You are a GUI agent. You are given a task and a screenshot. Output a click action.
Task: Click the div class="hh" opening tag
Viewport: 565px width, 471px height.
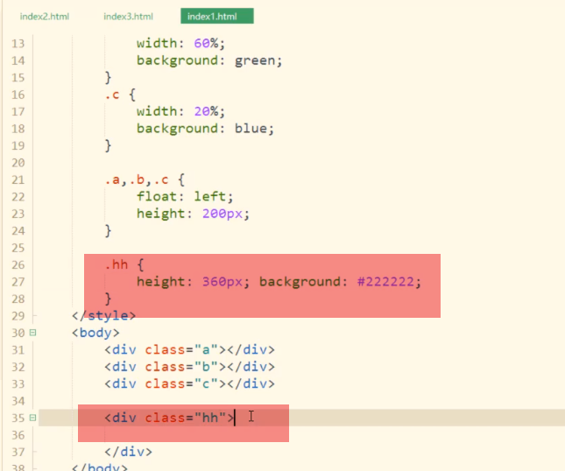(x=169, y=418)
